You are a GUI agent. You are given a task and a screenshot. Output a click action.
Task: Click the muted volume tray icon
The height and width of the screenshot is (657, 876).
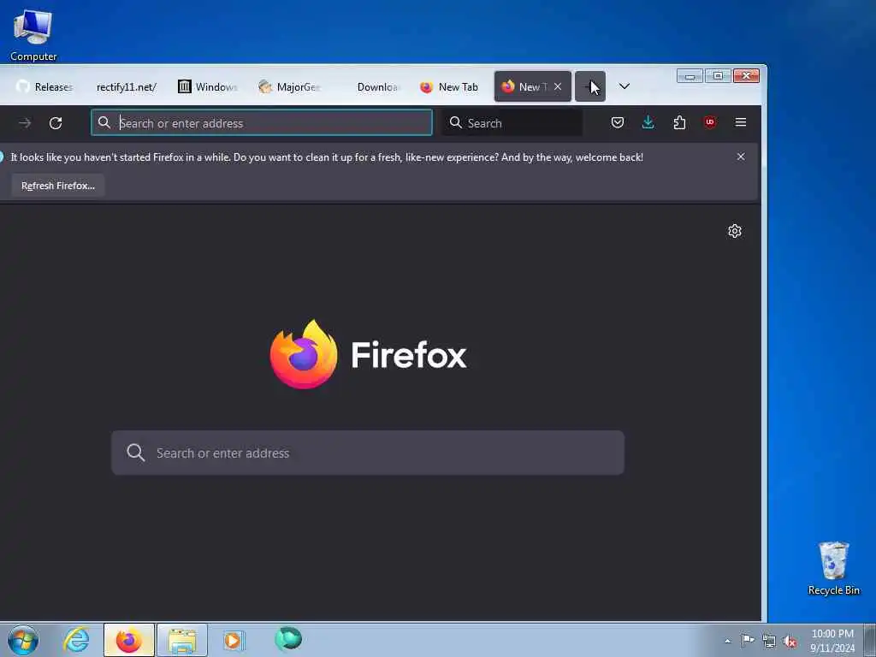tap(790, 642)
